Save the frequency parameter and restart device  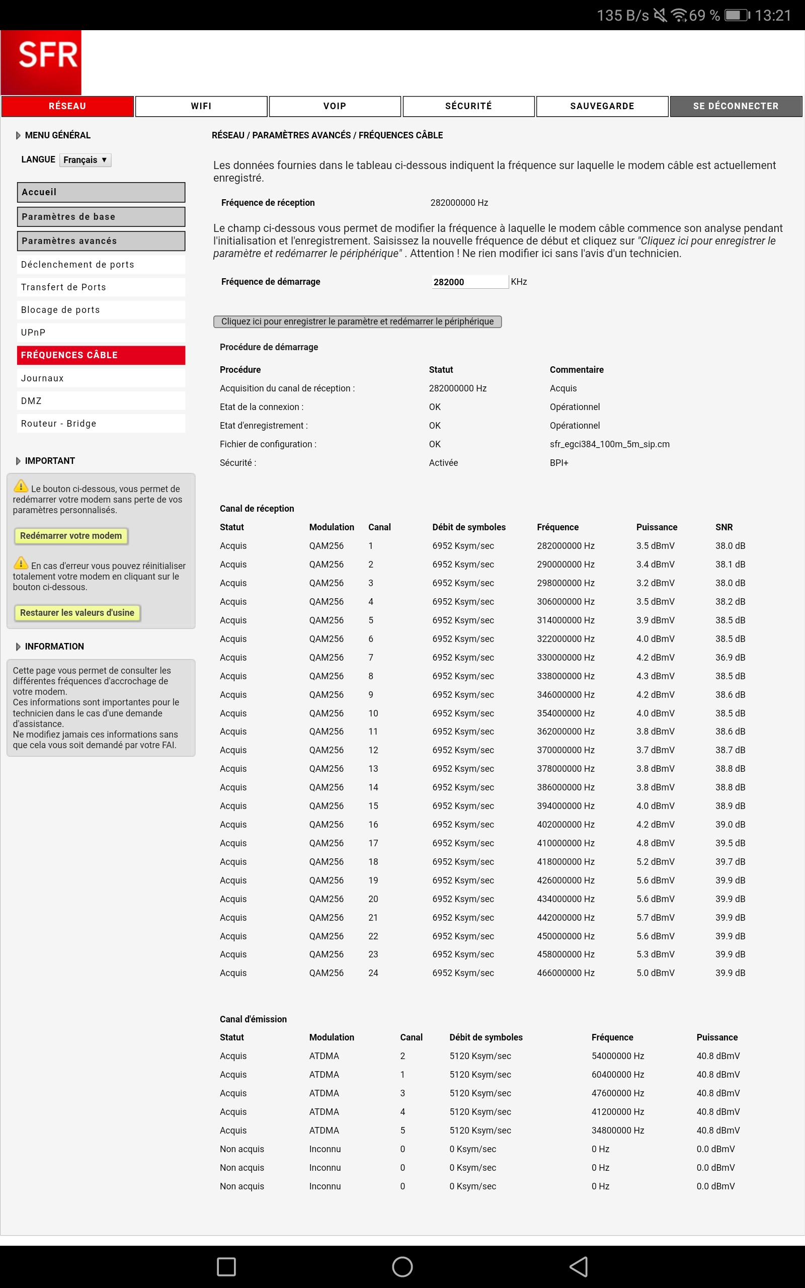click(x=357, y=321)
